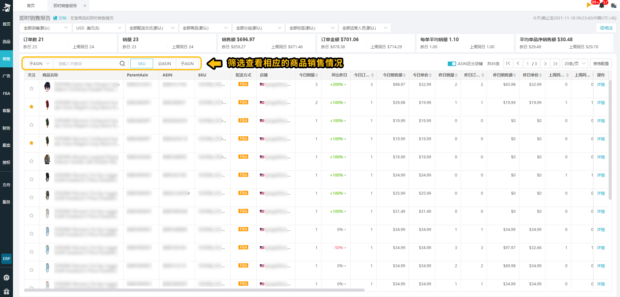
Task: Expand -50% 环比昨日 chevron
Action: click(345, 248)
